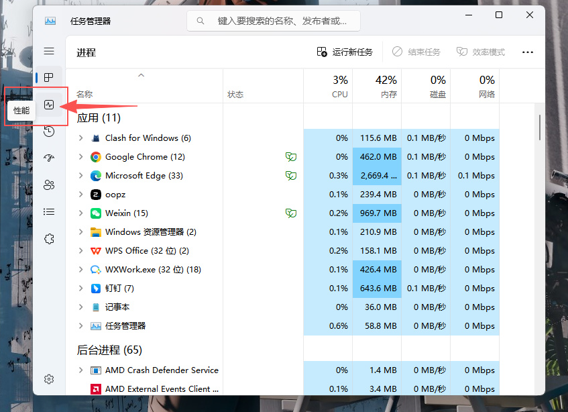Screen dimensions: 568x412
Task: Expand the WPS Office process group
Action: click(80, 251)
